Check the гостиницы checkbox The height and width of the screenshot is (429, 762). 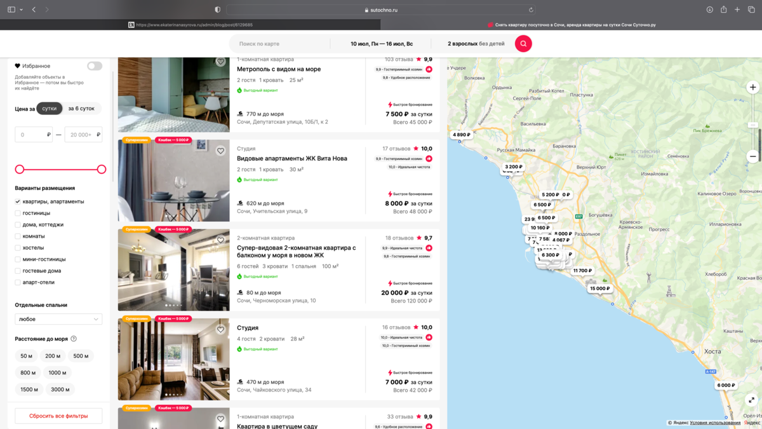pyautogui.click(x=18, y=214)
